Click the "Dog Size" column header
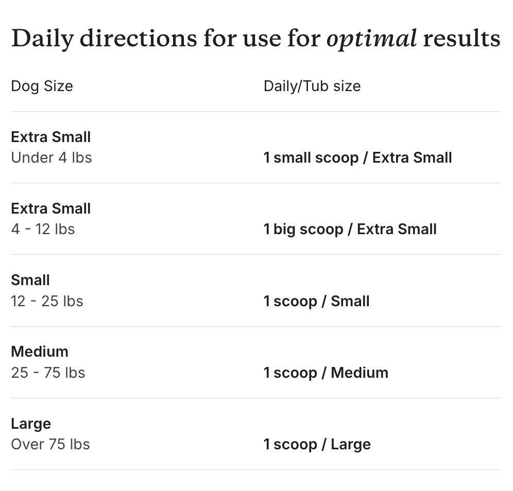The height and width of the screenshot is (491, 513). click(42, 86)
